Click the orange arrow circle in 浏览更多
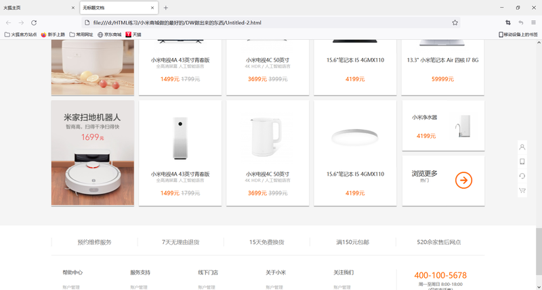Image resolution: width=542 pixels, height=290 pixels. pyautogui.click(x=463, y=180)
